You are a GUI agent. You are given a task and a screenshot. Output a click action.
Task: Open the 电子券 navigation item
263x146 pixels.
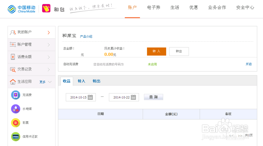tap(154, 7)
